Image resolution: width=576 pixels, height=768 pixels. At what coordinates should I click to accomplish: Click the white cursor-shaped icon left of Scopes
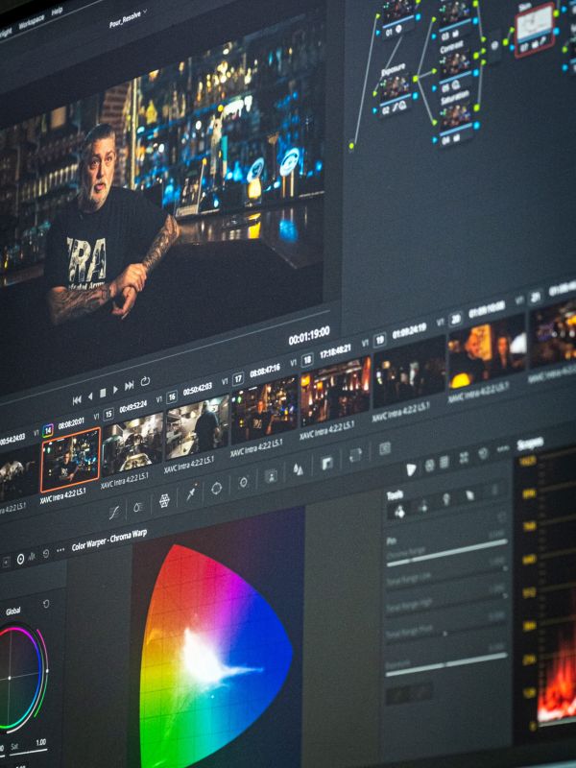tap(411, 469)
